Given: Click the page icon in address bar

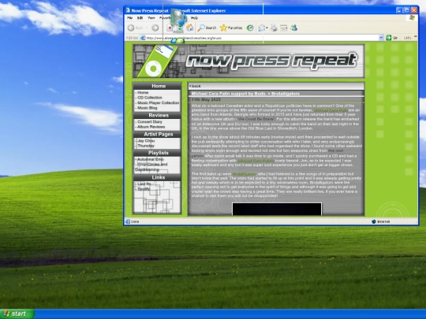Looking at the screenshot, I should [x=143, y=38].
